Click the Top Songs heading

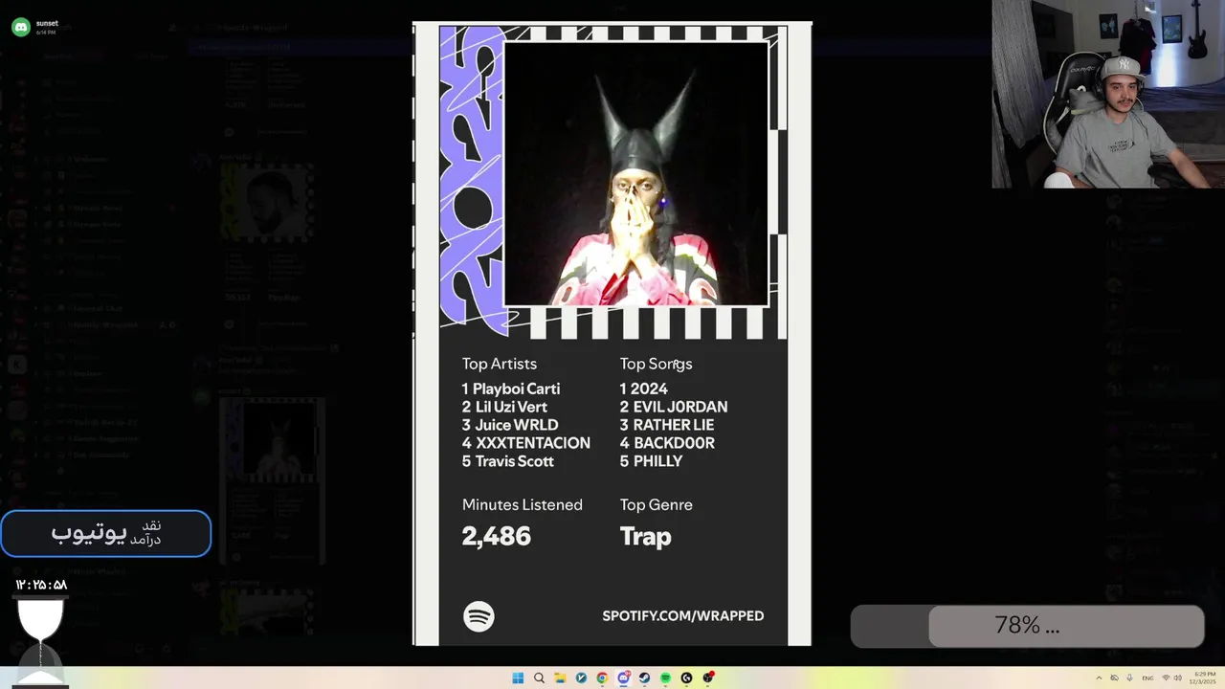(x=656, y=364)
